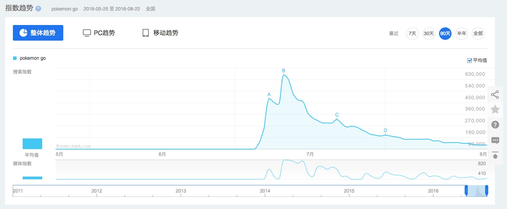This screenshot has width=507, height=209.
Task: Open the feedback chat bubble icon
Action: (x=495, y=140)
